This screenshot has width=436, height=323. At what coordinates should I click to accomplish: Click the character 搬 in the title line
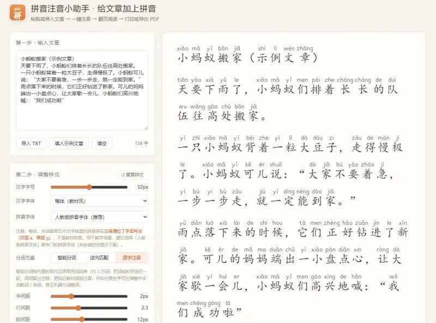(x=223, y=58)
